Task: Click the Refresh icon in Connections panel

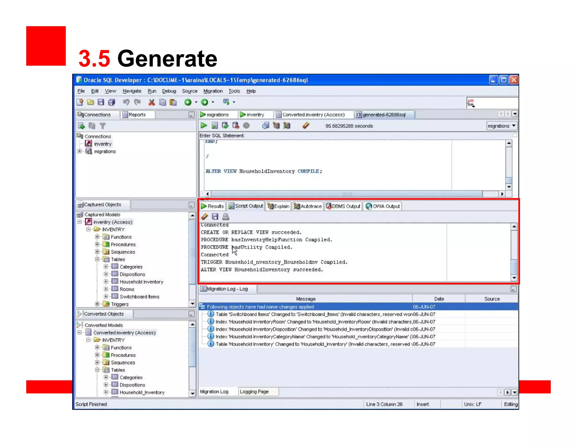Action: coord(92,126)
